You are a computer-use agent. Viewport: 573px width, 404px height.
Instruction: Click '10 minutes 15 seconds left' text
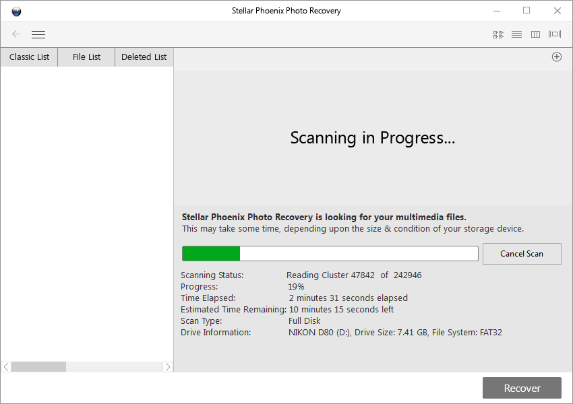(341, 310)
